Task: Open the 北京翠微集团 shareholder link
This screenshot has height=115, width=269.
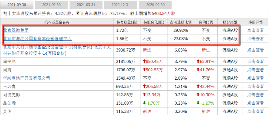Action: point(16,30)
